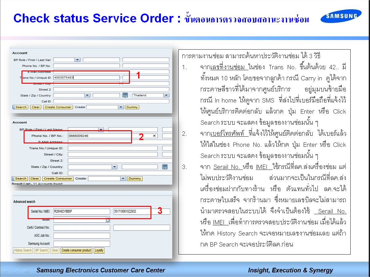Viewport: 370px width, 277px height.
Task: Click the Call ID field in the 0866009246 form
Action: pos(120,173)
